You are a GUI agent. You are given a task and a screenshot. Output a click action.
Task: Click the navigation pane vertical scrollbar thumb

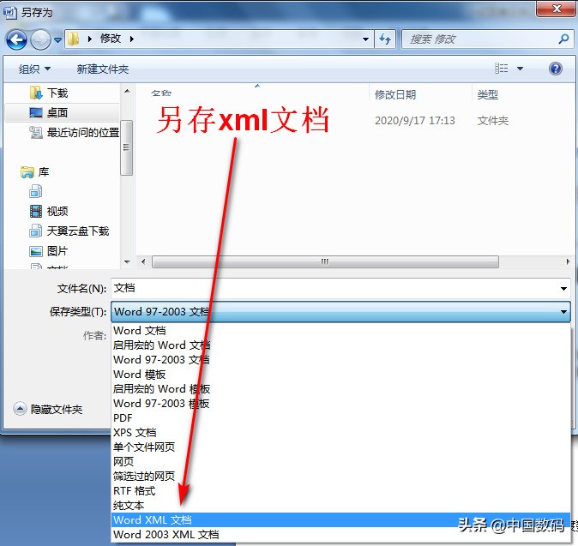pos(127,147)
